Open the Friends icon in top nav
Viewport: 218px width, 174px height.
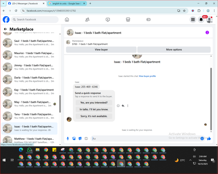(x=87, y=20)
